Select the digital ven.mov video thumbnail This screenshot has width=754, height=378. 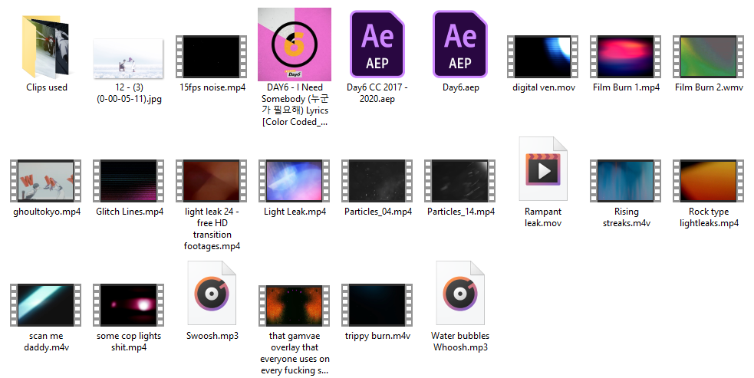click(x=543, y=56)
